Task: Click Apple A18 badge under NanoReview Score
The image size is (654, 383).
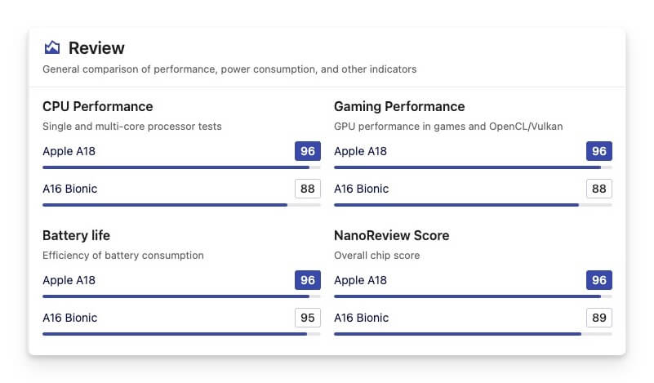Action: click(599, 280)
